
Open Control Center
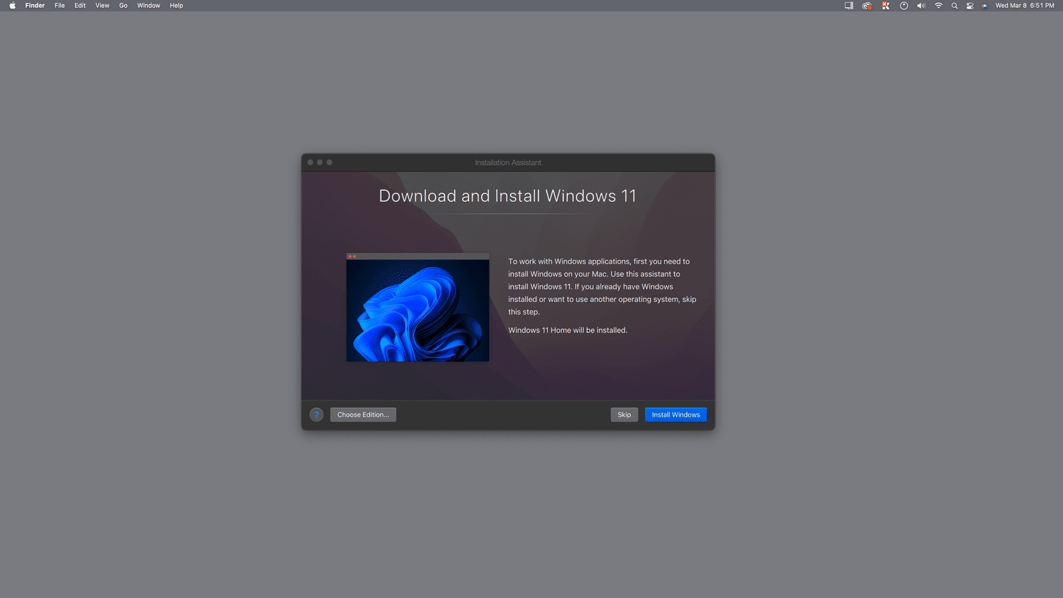[970, 6]
